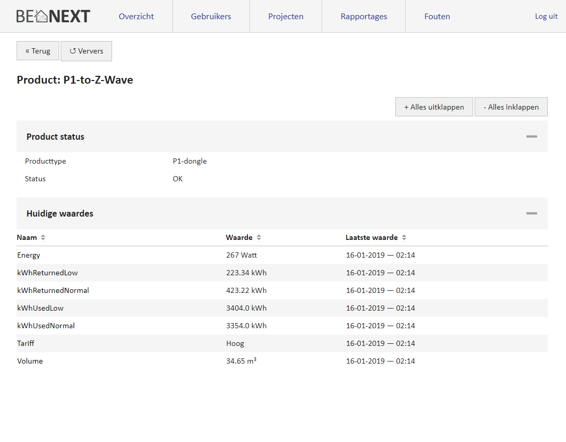Click the 3354.0 kWh value
Image resolution: width=566 pixels, height=442 pixels.
246,326
